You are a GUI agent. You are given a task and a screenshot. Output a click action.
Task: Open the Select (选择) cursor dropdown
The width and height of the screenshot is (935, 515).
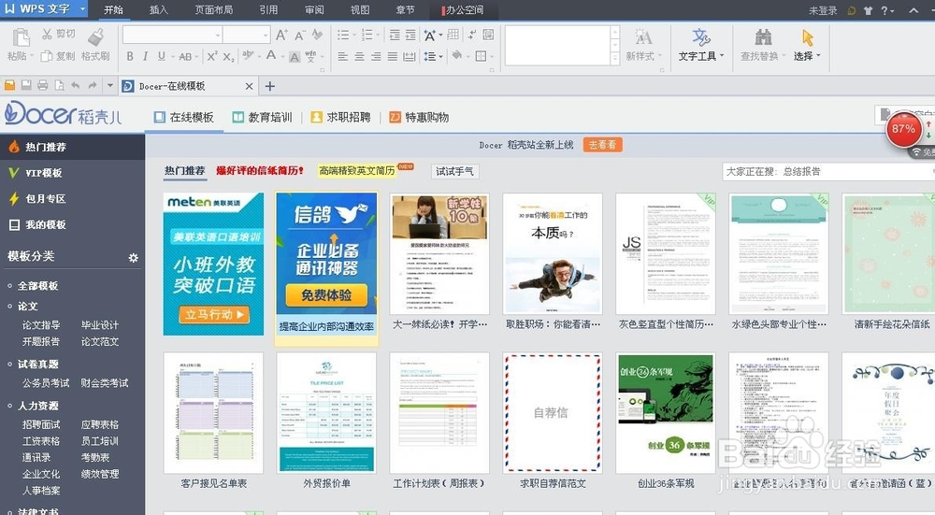808,45
